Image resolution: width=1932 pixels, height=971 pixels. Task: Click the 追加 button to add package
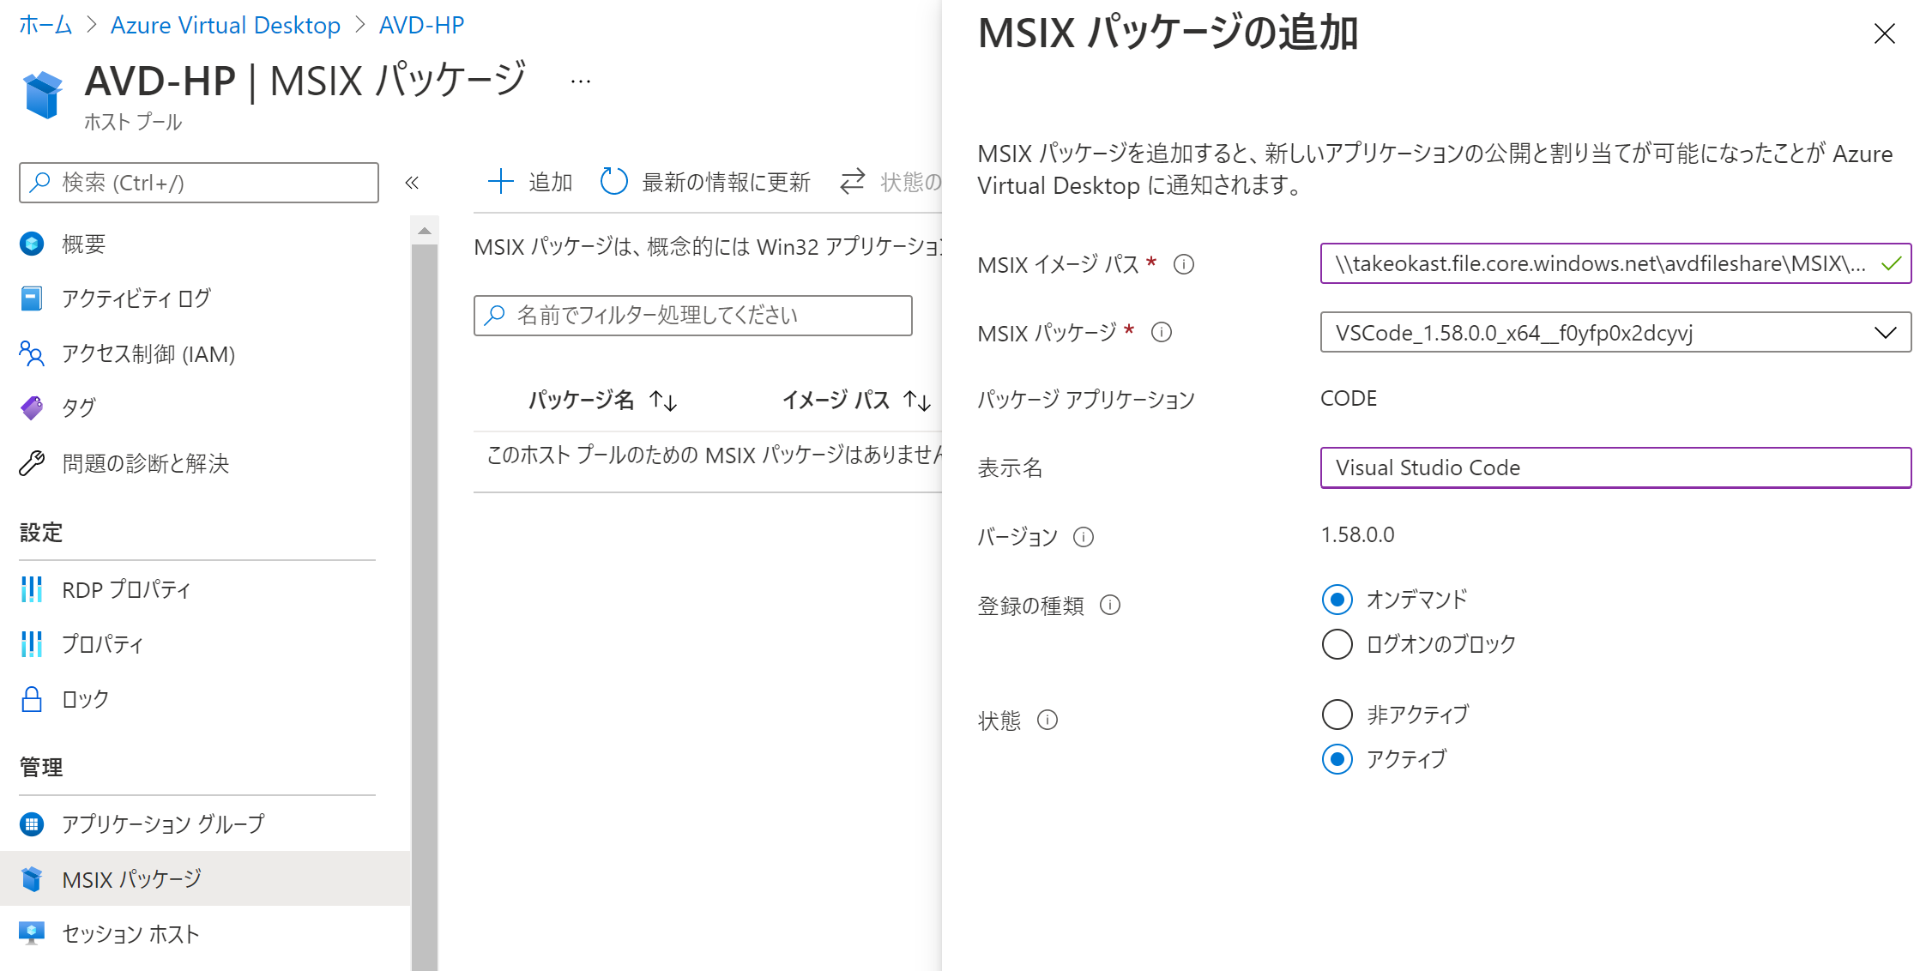529,181
